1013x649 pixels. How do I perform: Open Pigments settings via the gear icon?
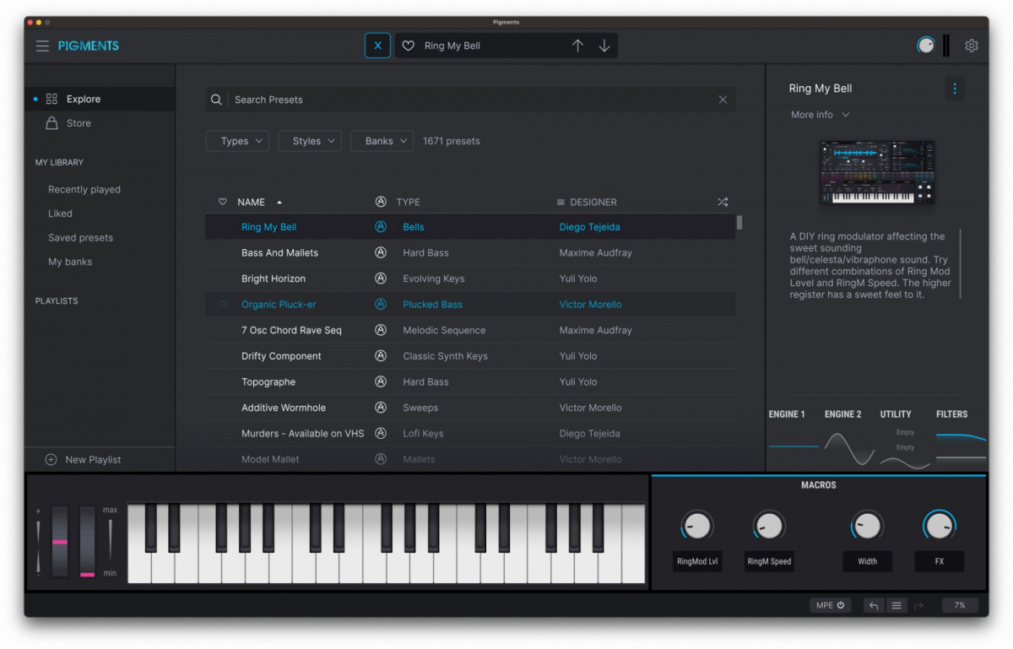coord(971,46)
